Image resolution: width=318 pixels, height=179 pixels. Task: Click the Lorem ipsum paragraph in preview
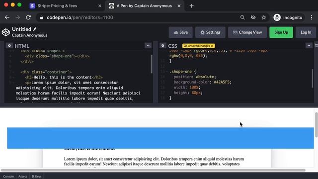pos(154,161)
